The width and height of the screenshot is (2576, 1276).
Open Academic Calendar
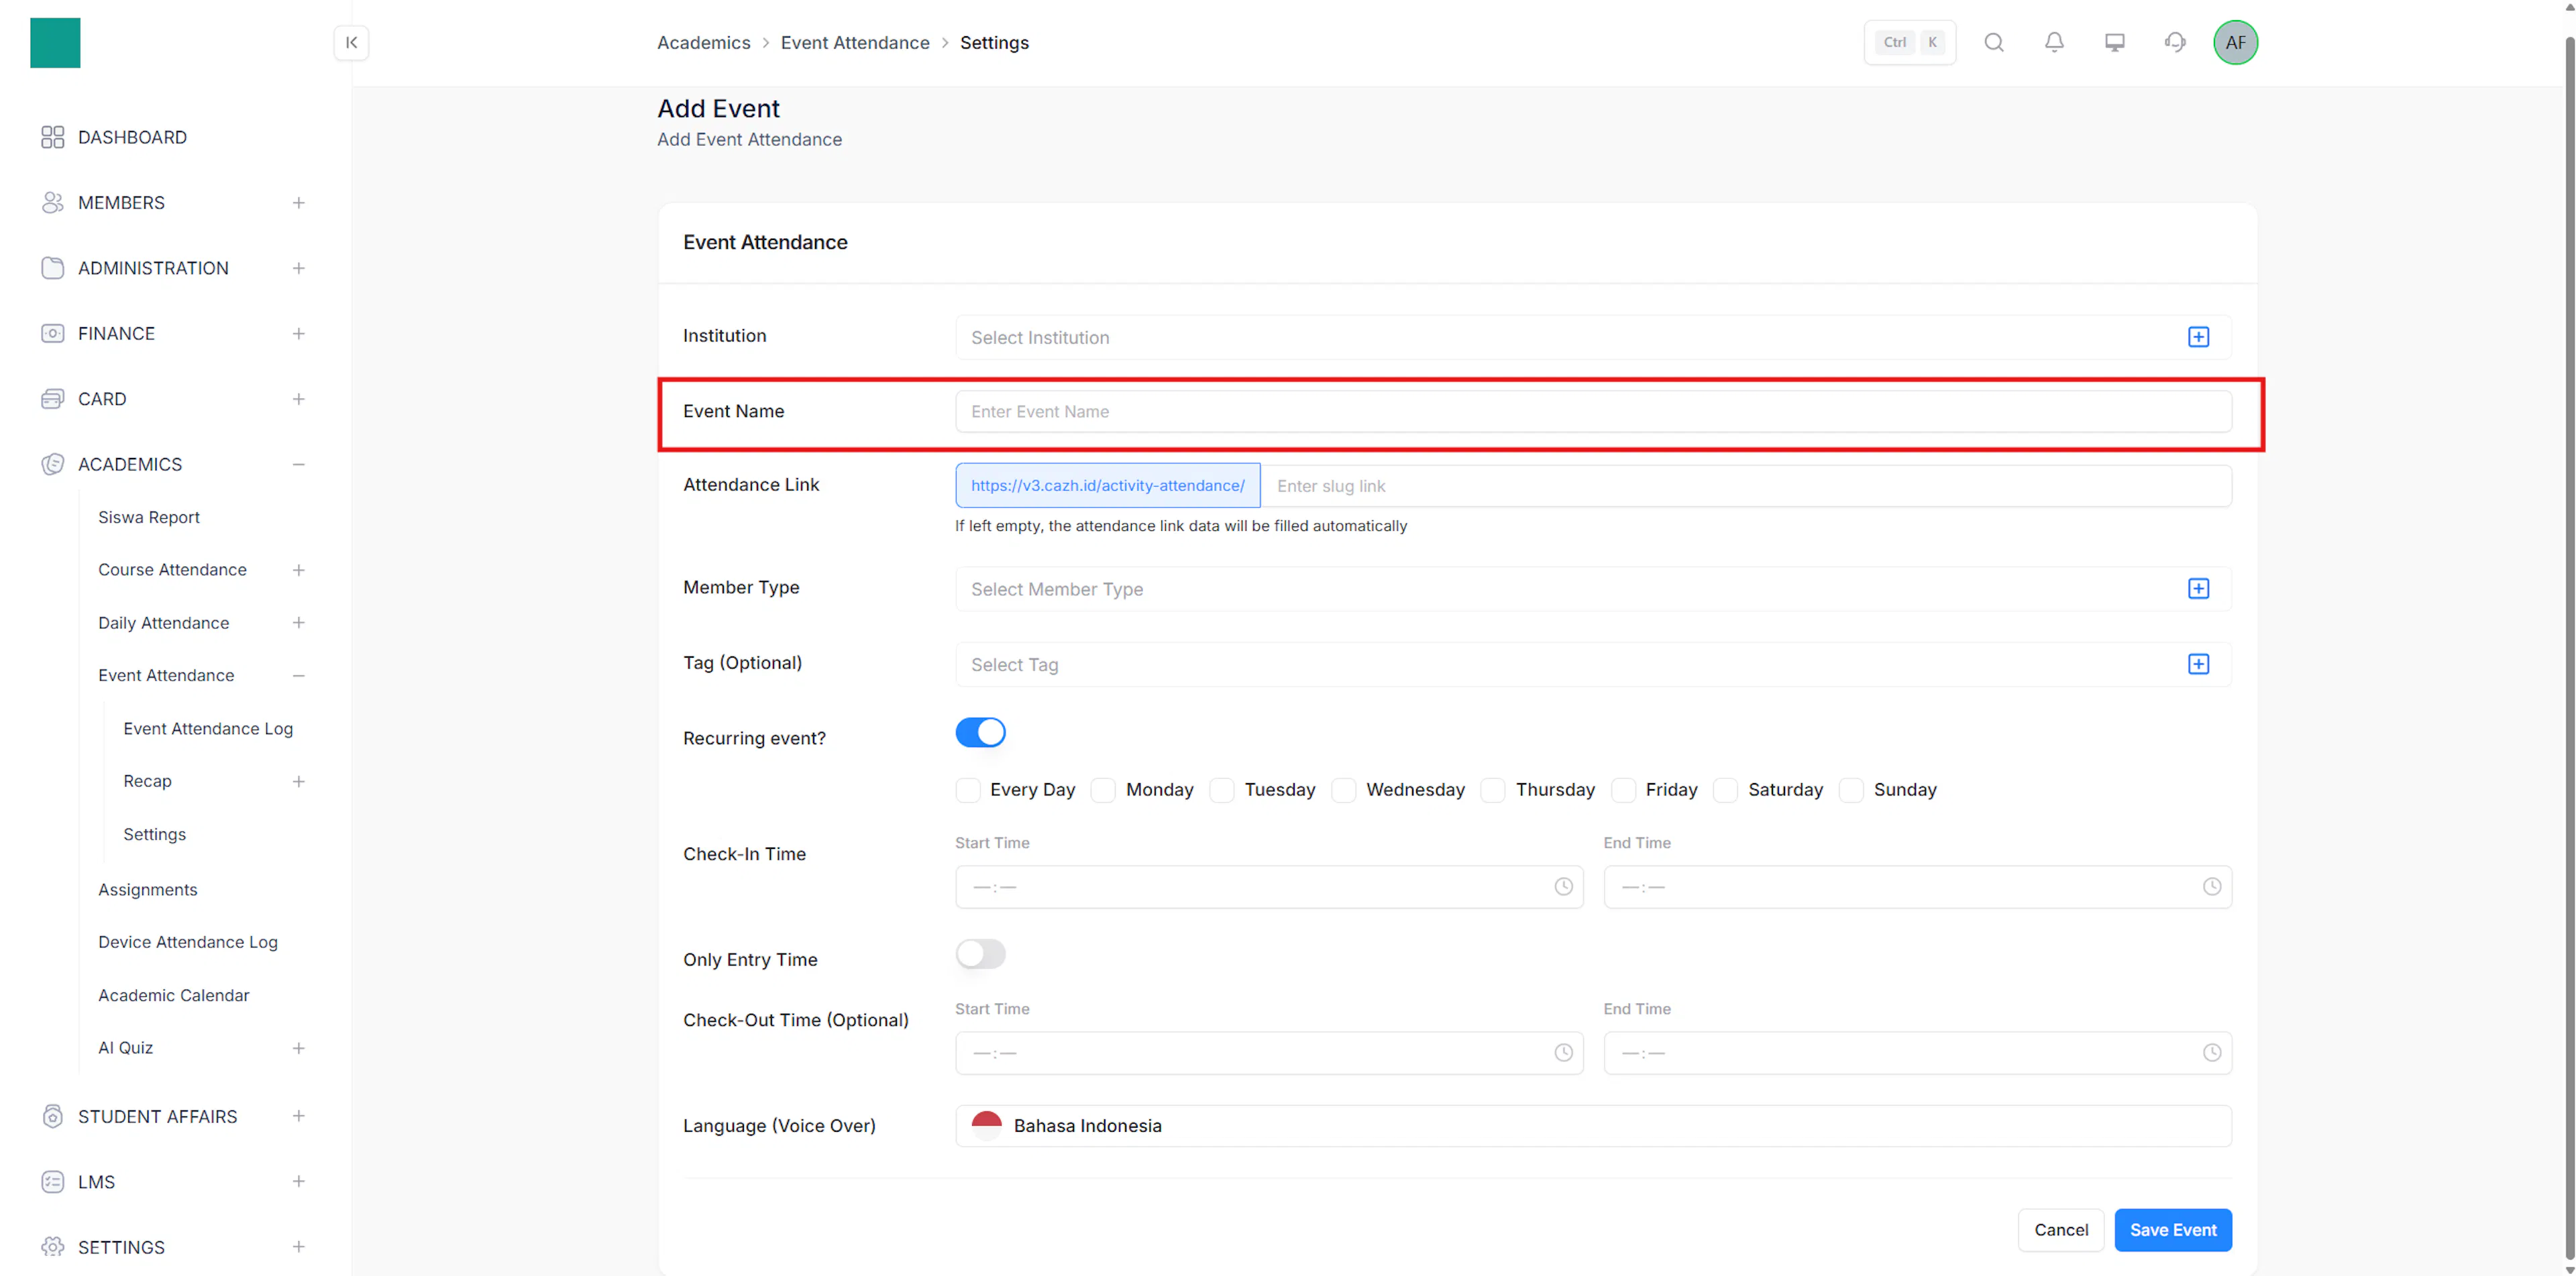(x=174, y=995)
